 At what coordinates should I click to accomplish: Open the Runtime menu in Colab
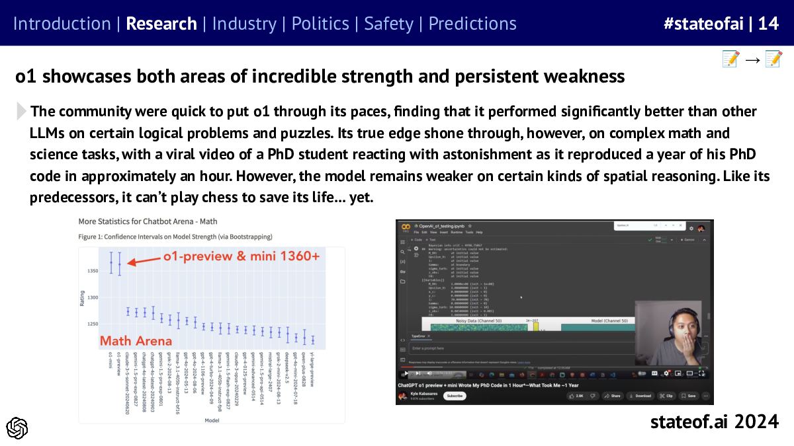point(457,232)
